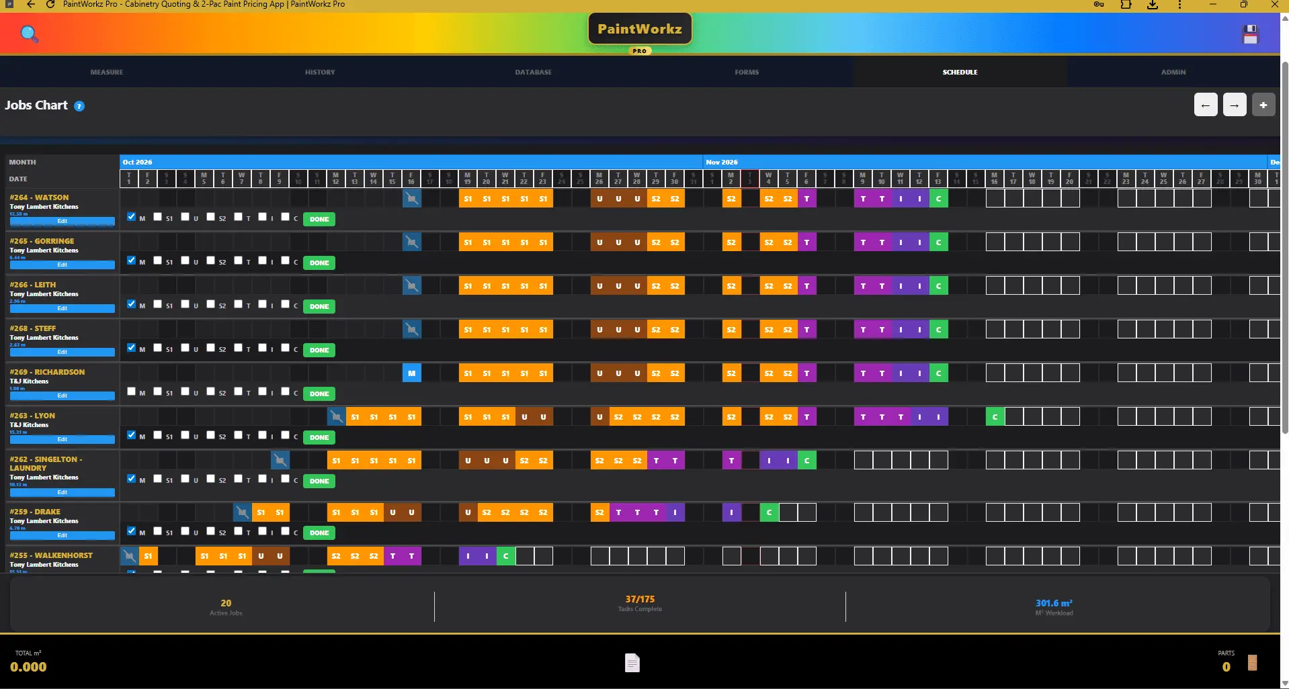Click crossed-out measure icon in Lyon row
Image resolution: width=1289 pixels, height=689 pixels.
click(337, 417)
